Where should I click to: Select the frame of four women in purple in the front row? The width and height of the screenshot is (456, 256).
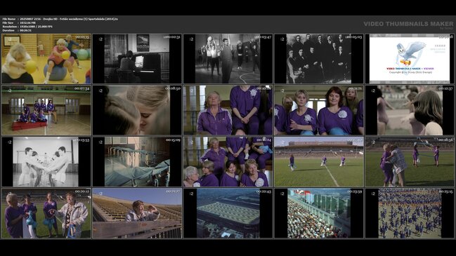coord(228,162)
